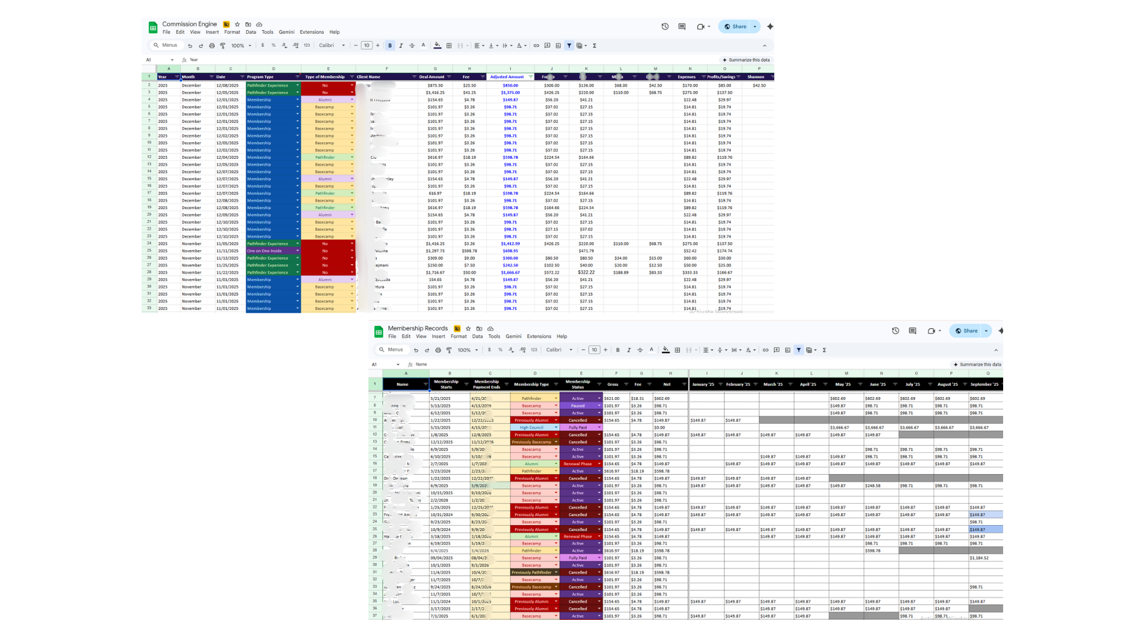Open the fill color picker in Commission Engine
Viewport: 1139px width, 640px height.
(x=437, y=45)
